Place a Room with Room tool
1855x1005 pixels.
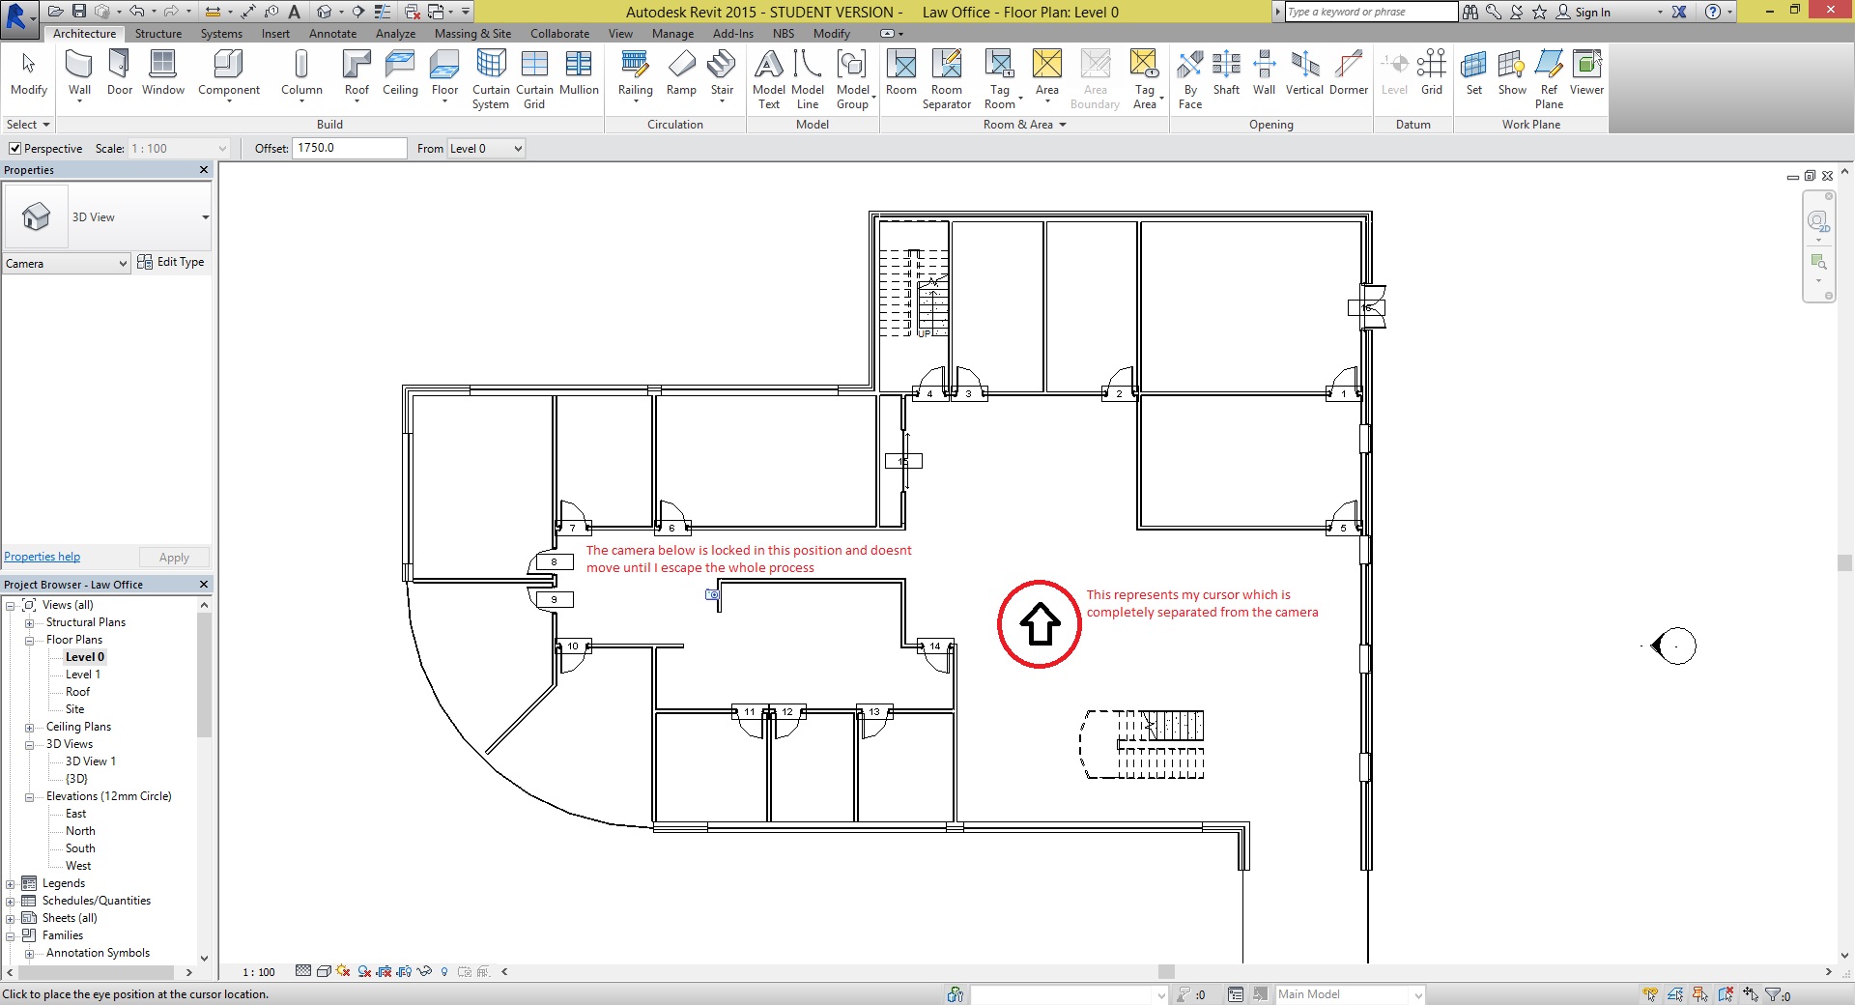click(x=901, y=73)
